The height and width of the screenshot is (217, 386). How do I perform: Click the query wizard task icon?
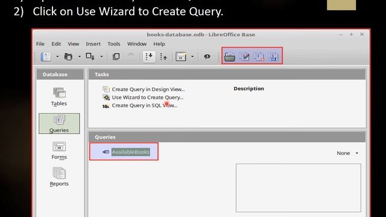[x=106, y=98]
